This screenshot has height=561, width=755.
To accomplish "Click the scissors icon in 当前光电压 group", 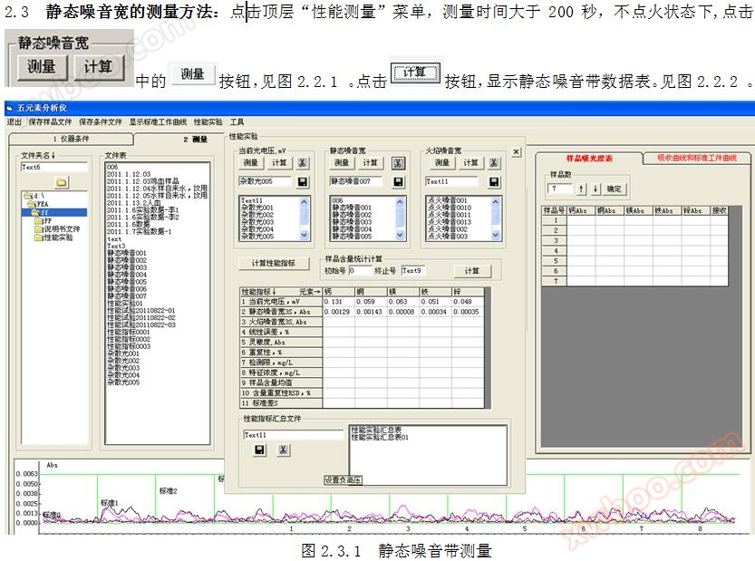I will [x=303, y=163].
